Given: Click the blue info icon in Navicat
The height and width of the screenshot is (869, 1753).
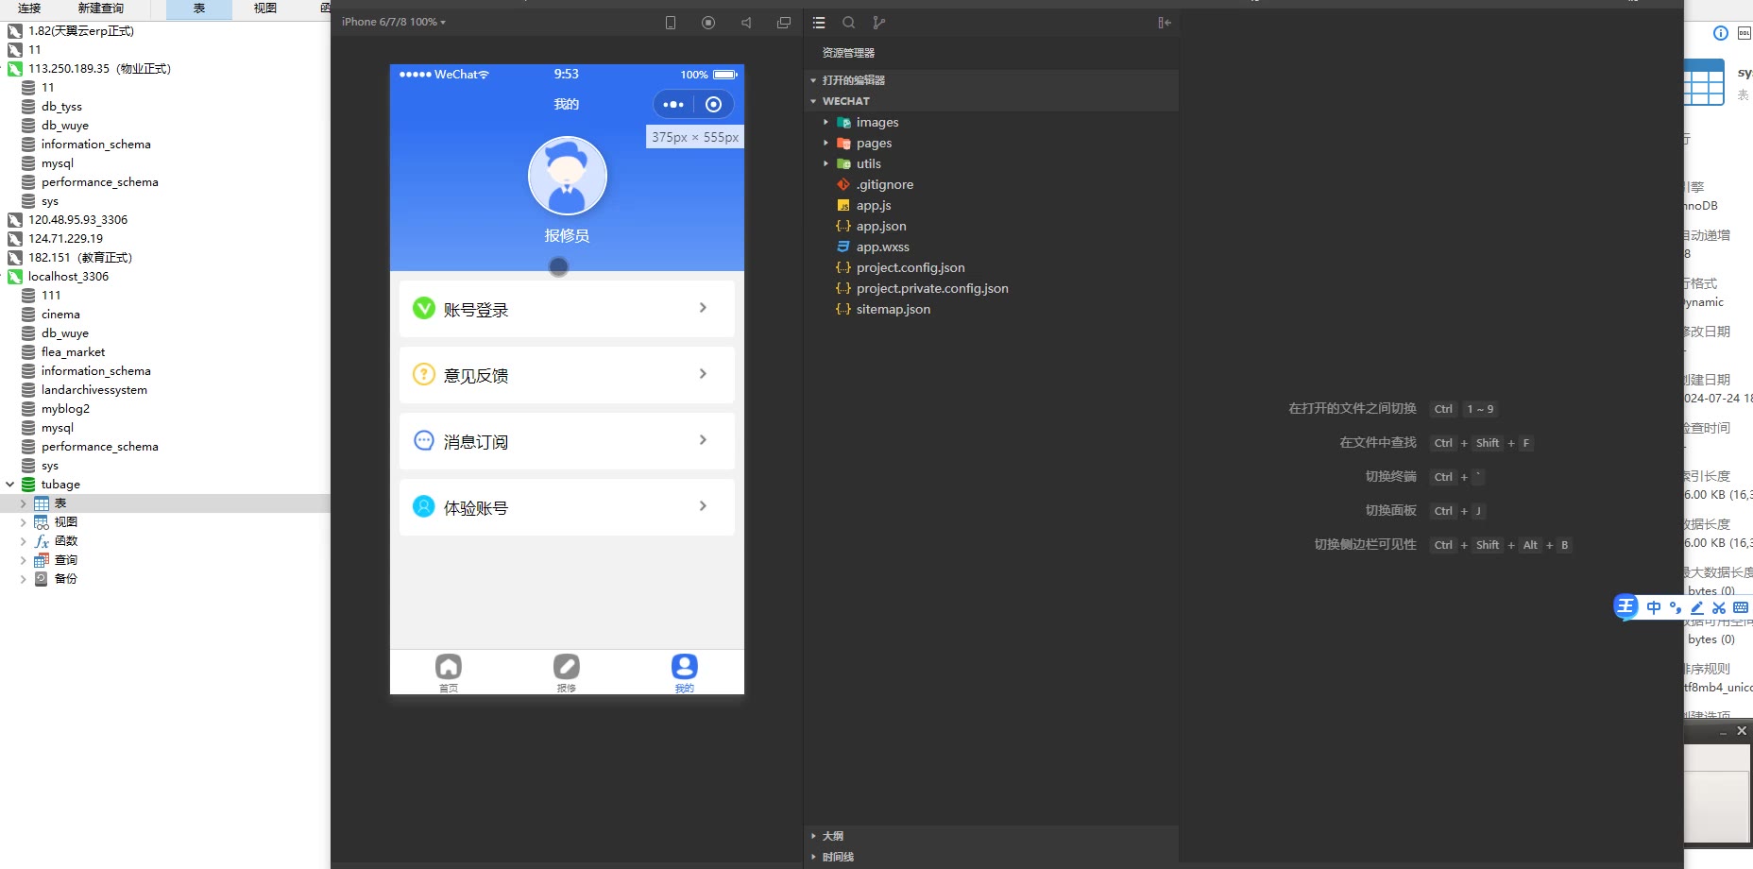Looking at the screenshot, I should coord(1721,33).
